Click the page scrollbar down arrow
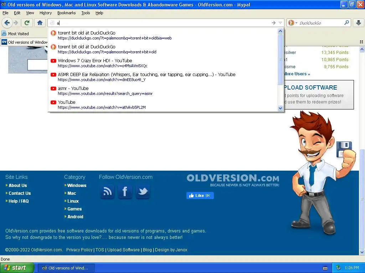 (x=362, y=252)
